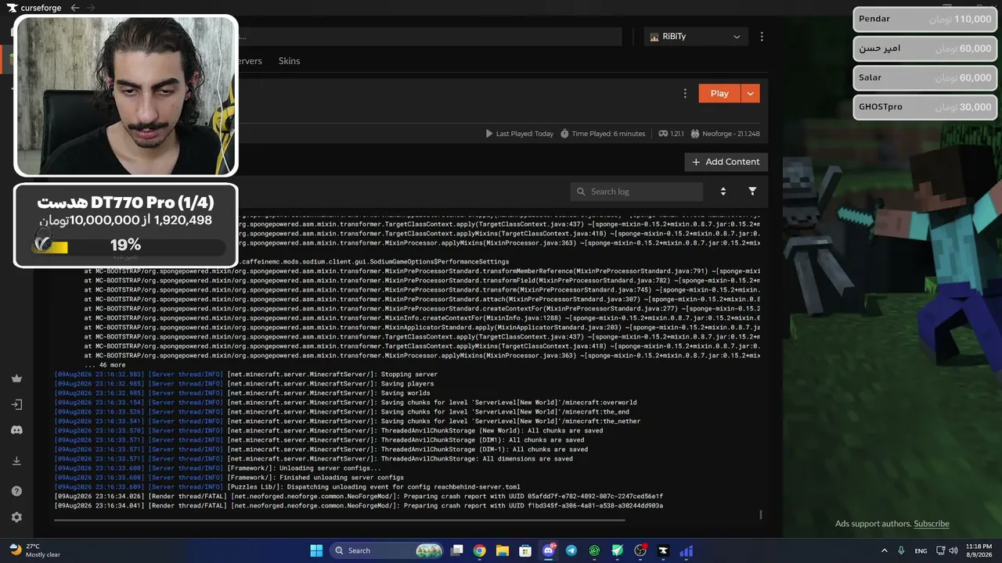
Task: Click the 'Saving worlds' log line
Action: coord(242,393)
